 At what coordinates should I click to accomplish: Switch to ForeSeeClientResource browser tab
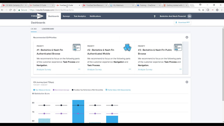pyautogui.click(x=95, y=5)
